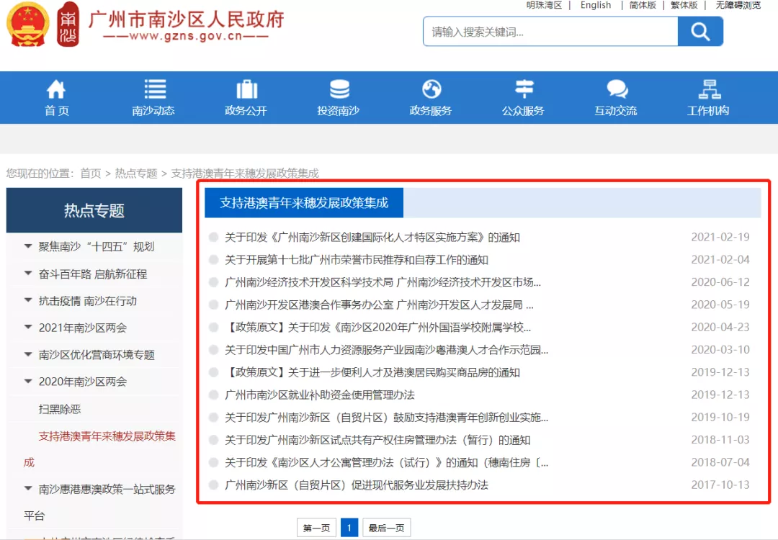Expand arrow beside 2021年南沙区两会
This screenshot has width=778, height=540.
click(28, 328)
